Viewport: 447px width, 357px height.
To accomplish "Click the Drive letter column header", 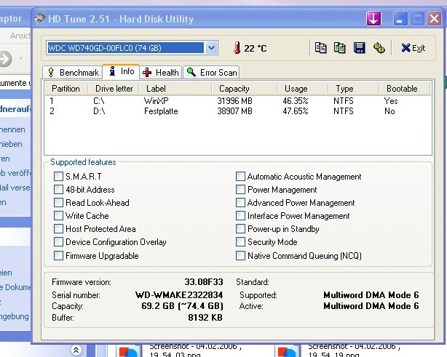I will (x=114, y=89).
